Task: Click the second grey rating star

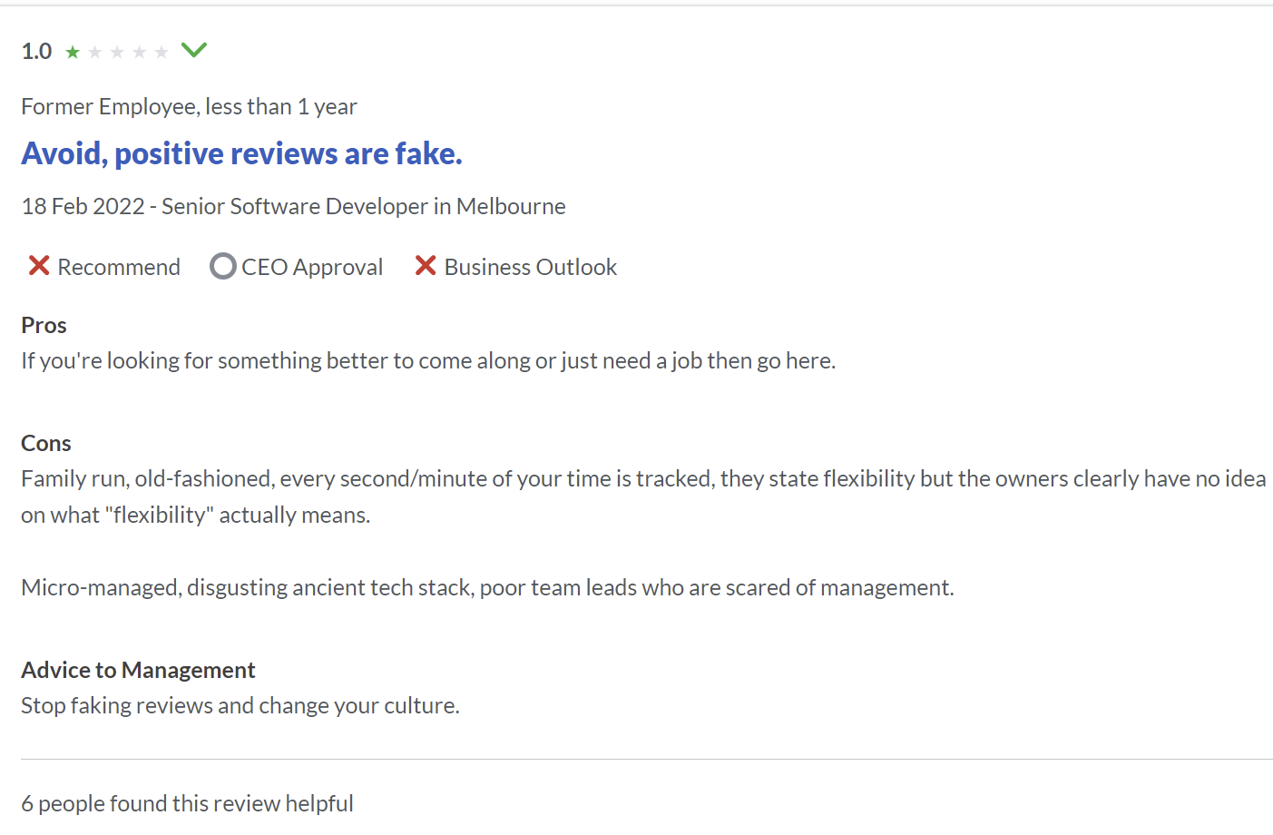Action: tap(94, 52)
